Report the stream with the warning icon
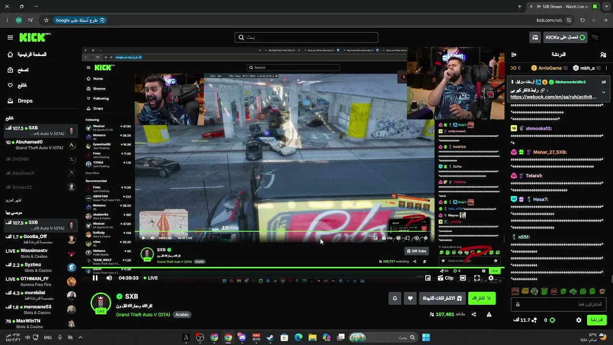613x345 pixels. pyautogui.click(x=489, y=314)
